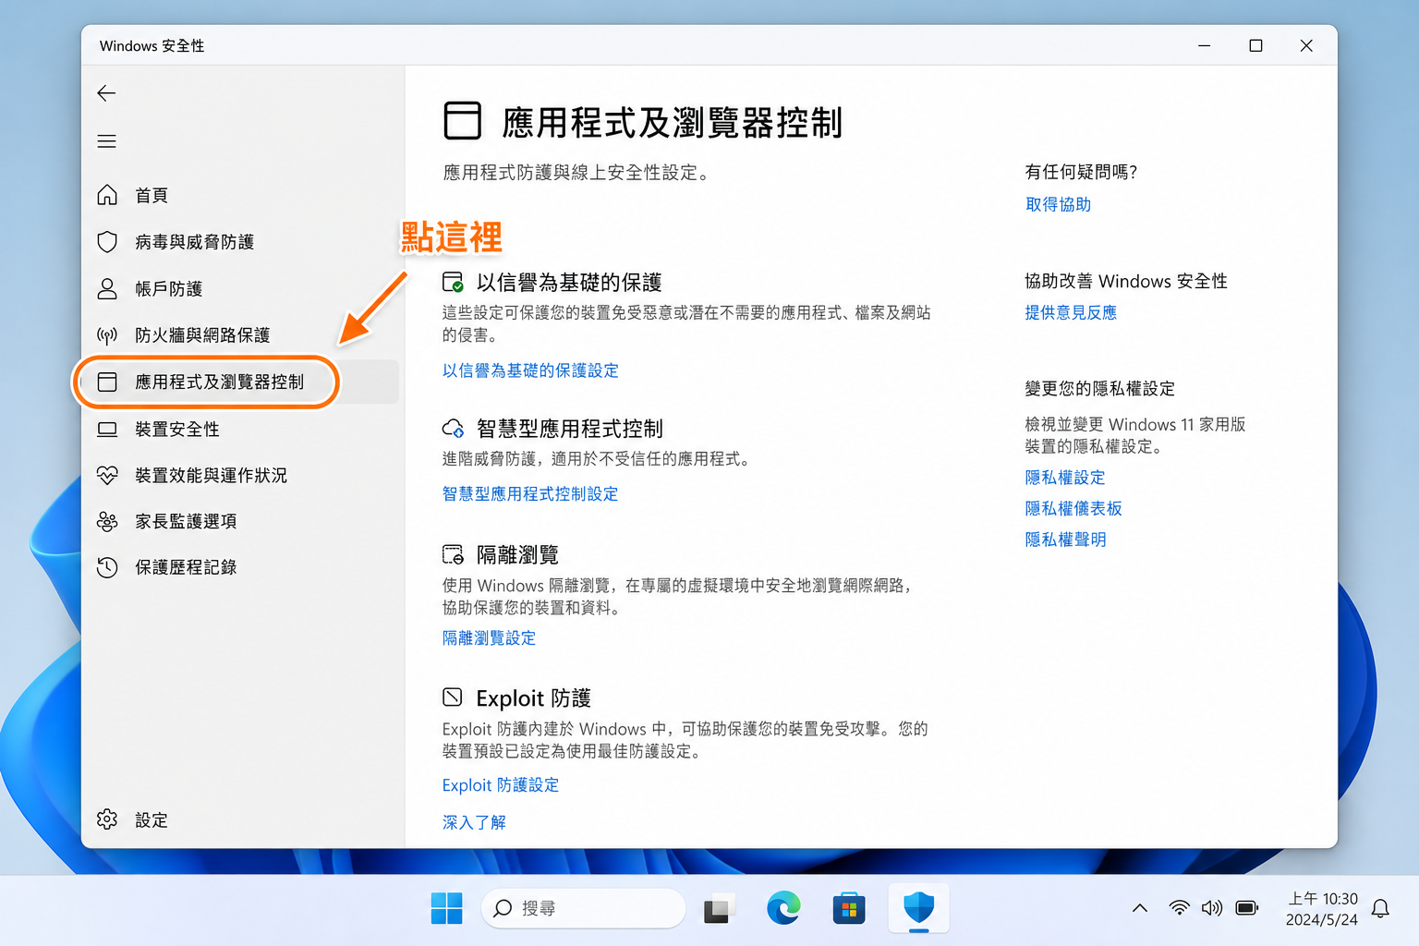
Task: Click the home icon beside 首頁
Action: click(x=107, y=195)
